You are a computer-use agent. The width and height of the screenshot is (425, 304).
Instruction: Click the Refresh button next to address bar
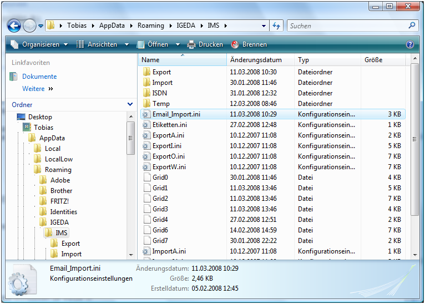276,26
